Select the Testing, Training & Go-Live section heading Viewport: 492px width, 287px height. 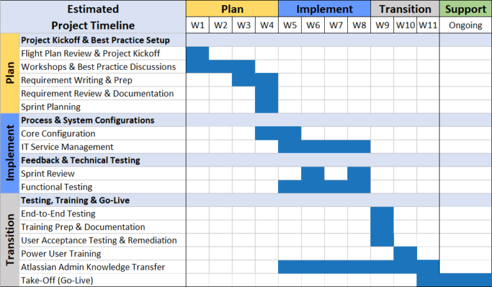[76, 201]
